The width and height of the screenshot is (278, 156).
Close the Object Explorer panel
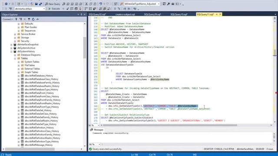[x=85, y=14]
